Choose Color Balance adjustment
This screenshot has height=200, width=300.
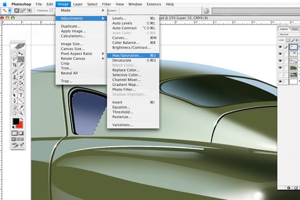coord(133,43)
